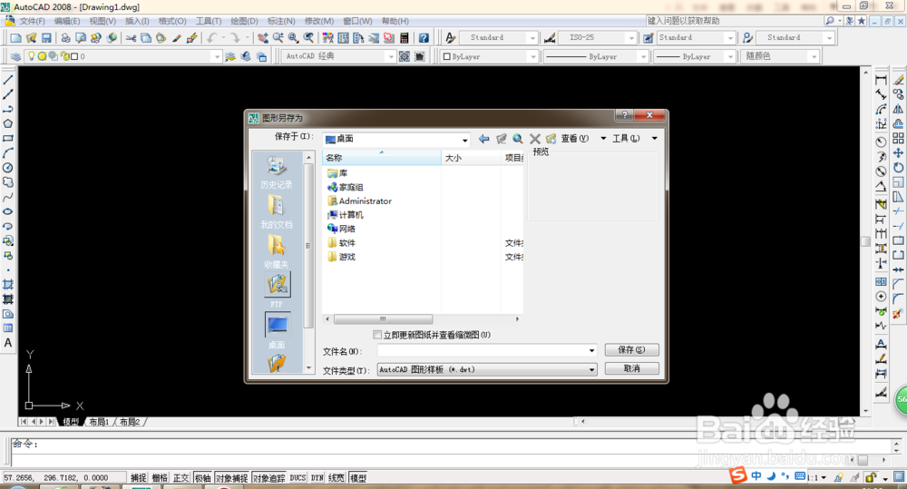Open the History shortcut in dialog sidebar
907x489 pixels.
click(277, 171)
